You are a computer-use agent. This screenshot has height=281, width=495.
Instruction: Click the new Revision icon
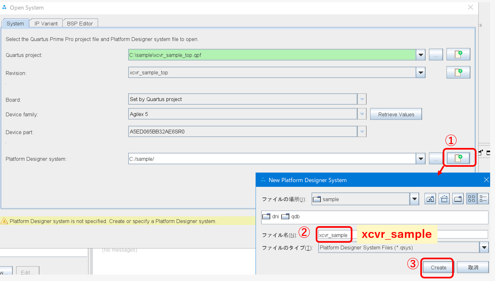coord(458,72)
